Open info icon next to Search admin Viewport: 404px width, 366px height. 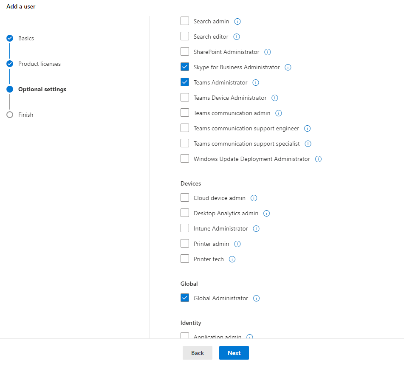(237, 21)
